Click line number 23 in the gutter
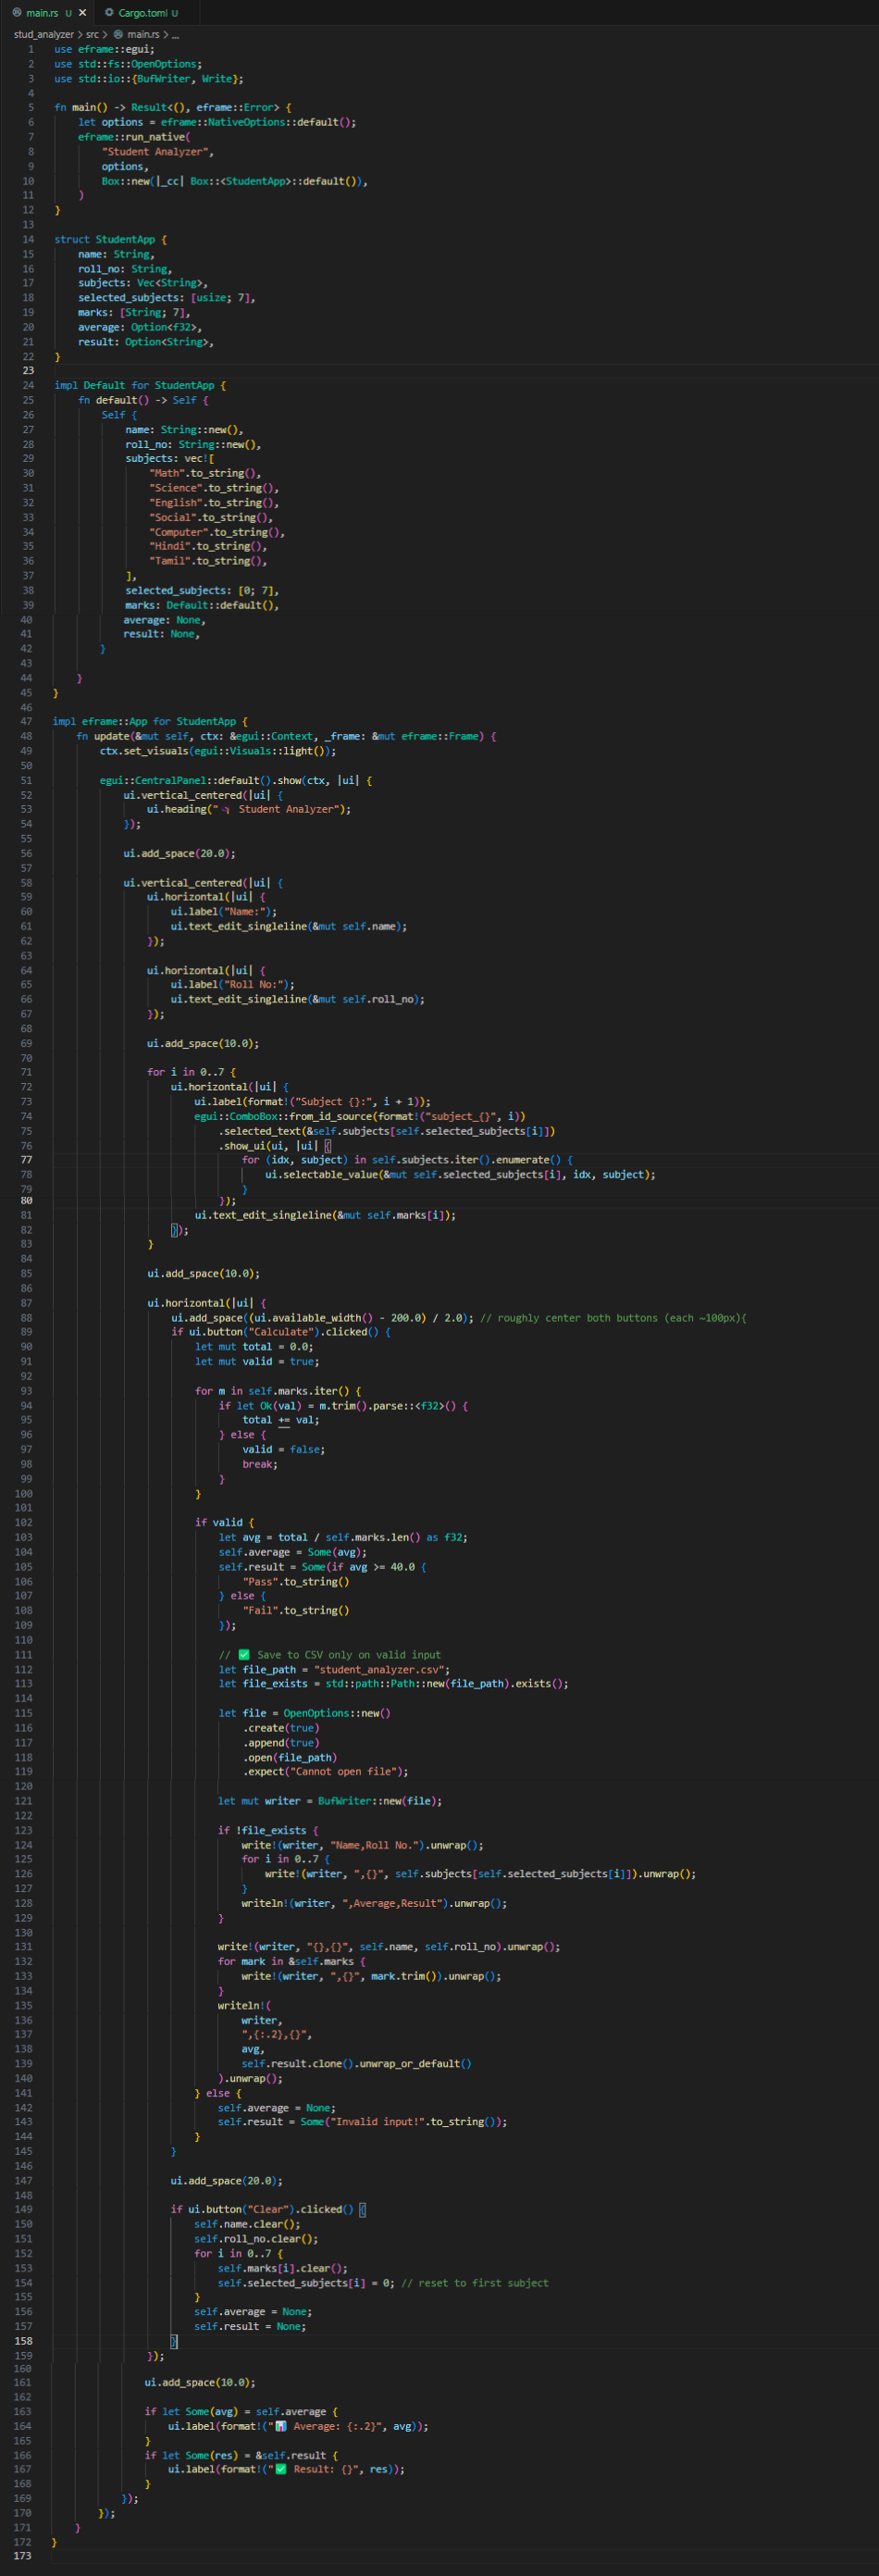Viewport: 879px width, 2576px height. 28,371
